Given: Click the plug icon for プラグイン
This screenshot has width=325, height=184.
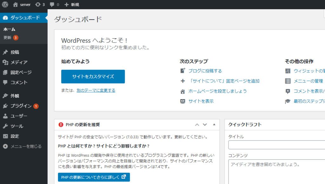Looking at the screenshot, I should click(x=5, y=106).
